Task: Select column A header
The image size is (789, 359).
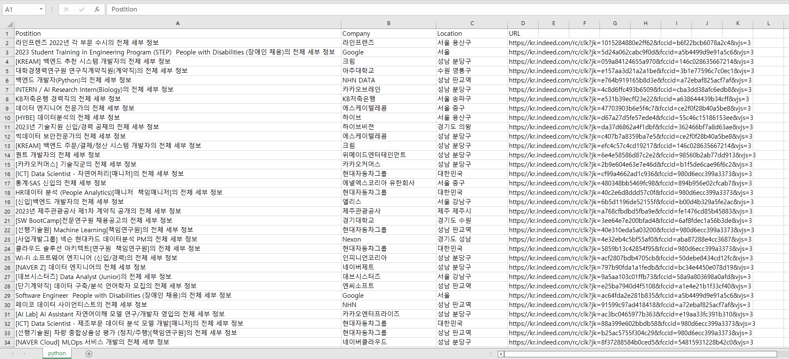Action: (x=178, y=24)
